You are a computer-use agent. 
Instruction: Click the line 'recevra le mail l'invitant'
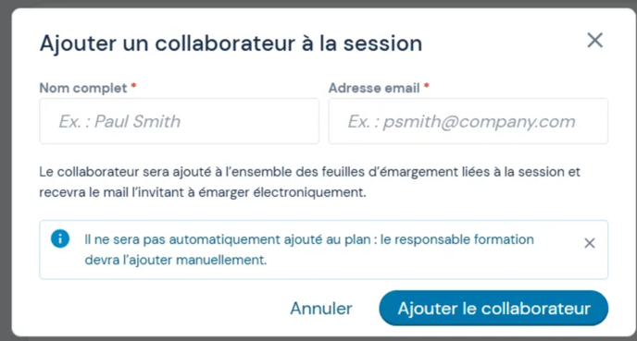(203, 192)
